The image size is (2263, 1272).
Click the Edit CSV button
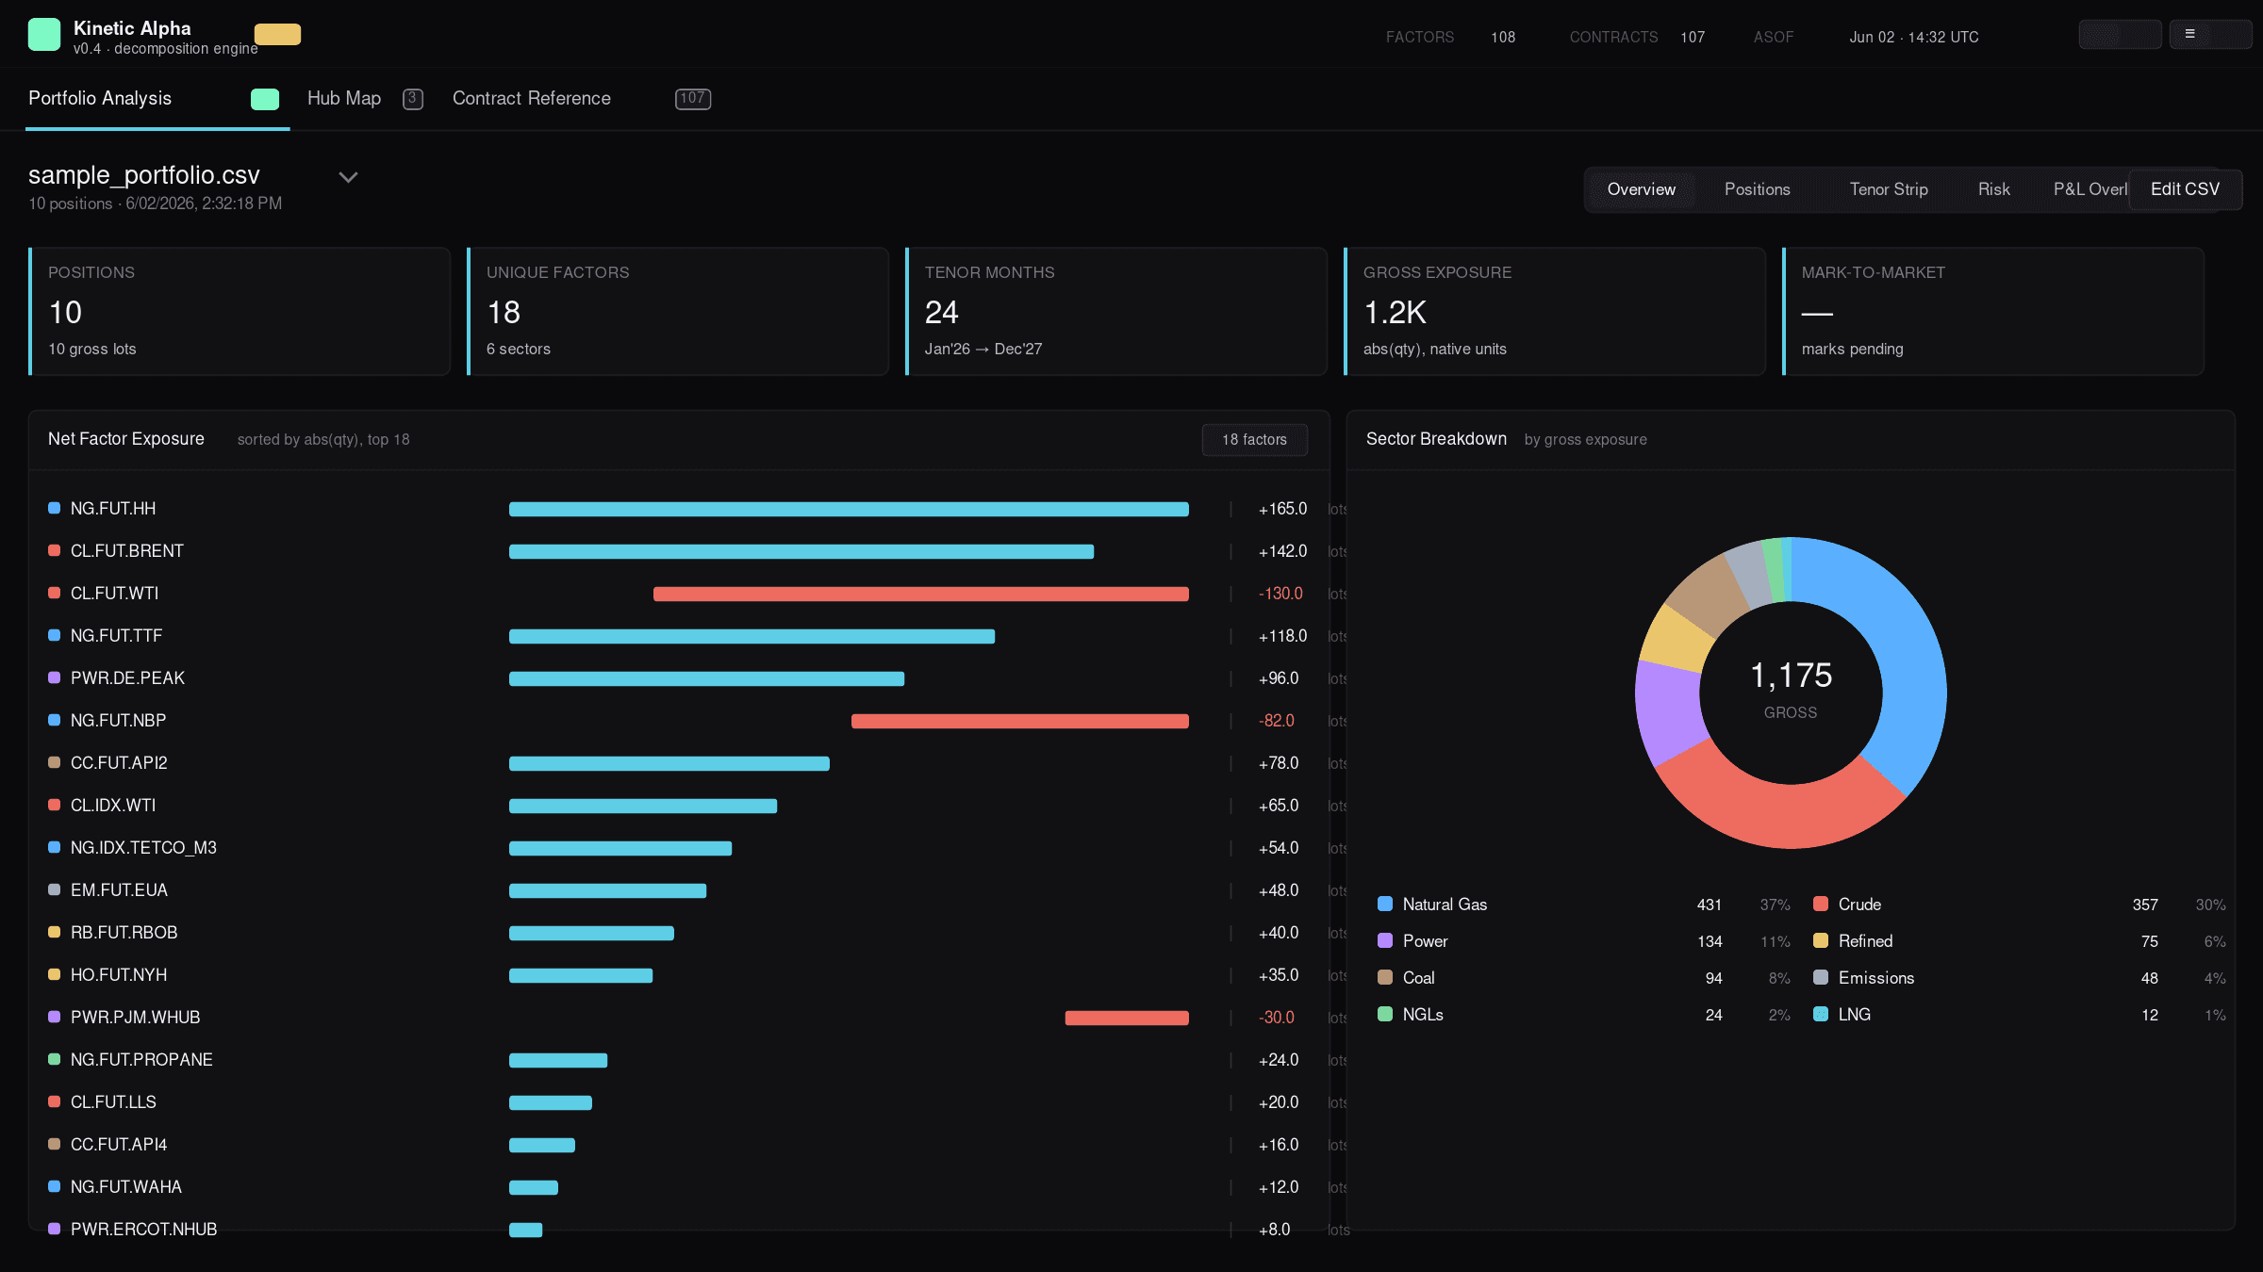[2186, 189]
